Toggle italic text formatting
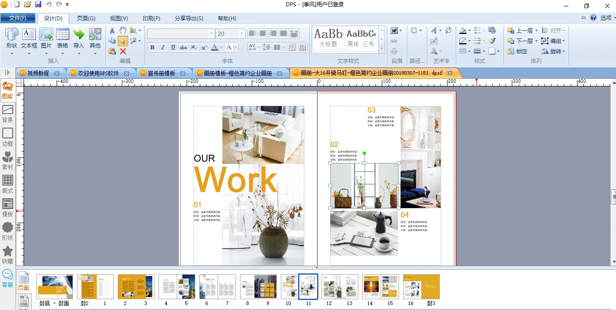The image size is (616, 310). click(x=163, y=48)
